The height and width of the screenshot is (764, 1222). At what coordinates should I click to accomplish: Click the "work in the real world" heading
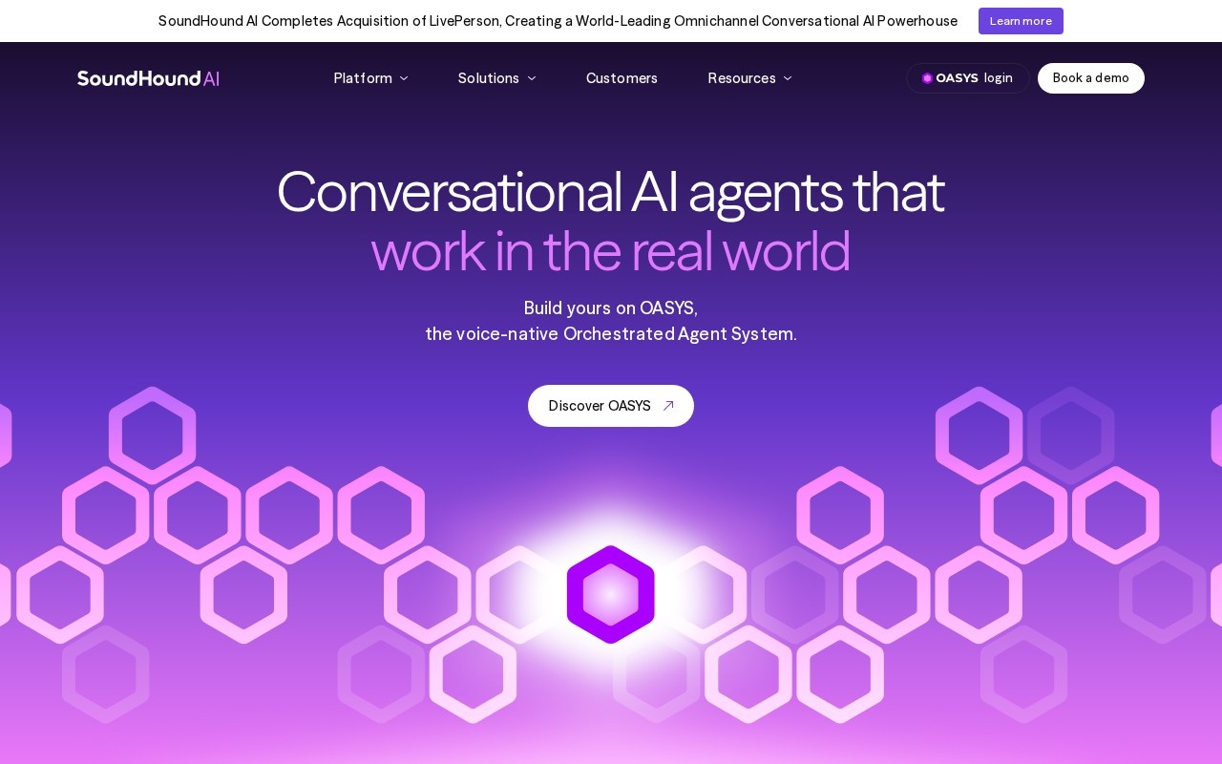coord(611,250)
